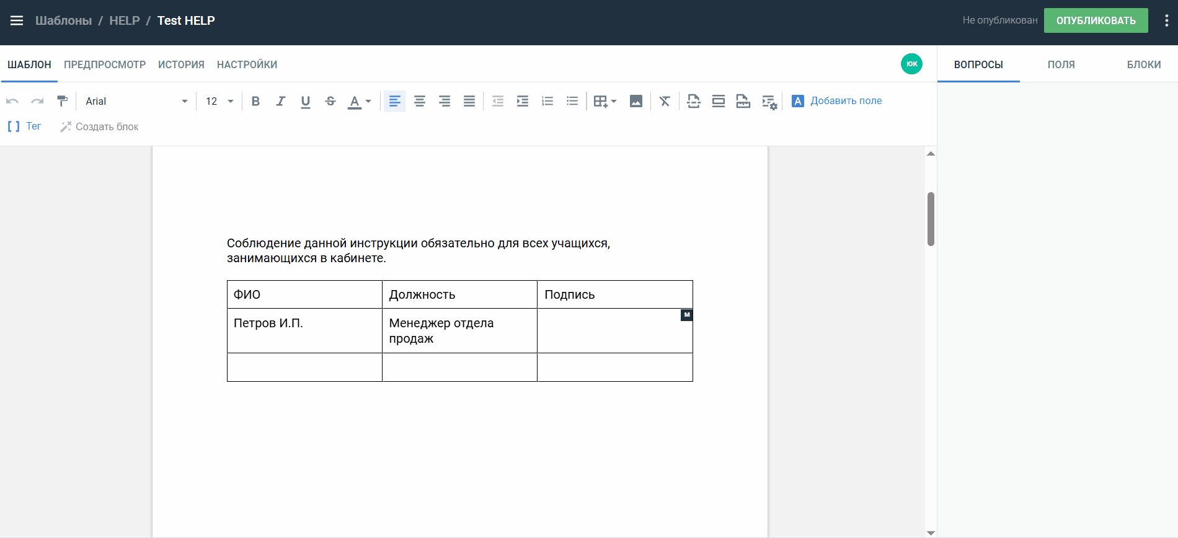Insert a bulleted list
The height and width of the screenshot is (538, 1178).
(572, 101)
